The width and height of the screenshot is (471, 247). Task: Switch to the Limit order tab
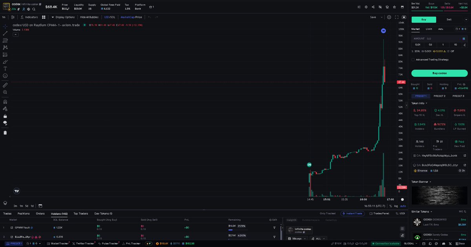click(429, 29)
